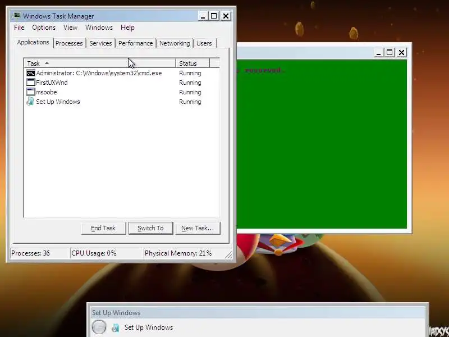Click the cmd.exe icon in the task list
This screenshot has height=337, width=449.
click(x=31, y=73)
